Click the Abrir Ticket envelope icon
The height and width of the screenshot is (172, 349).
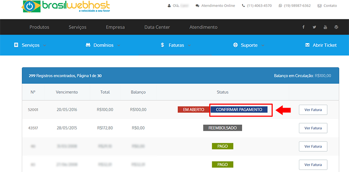(308, 45)
